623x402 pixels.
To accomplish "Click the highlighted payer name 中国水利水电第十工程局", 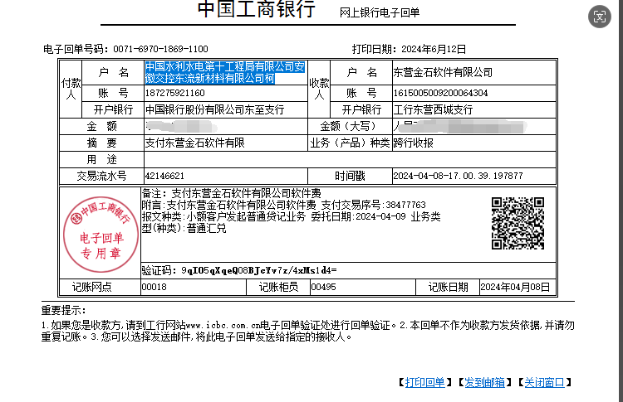I will click(225, 73).
